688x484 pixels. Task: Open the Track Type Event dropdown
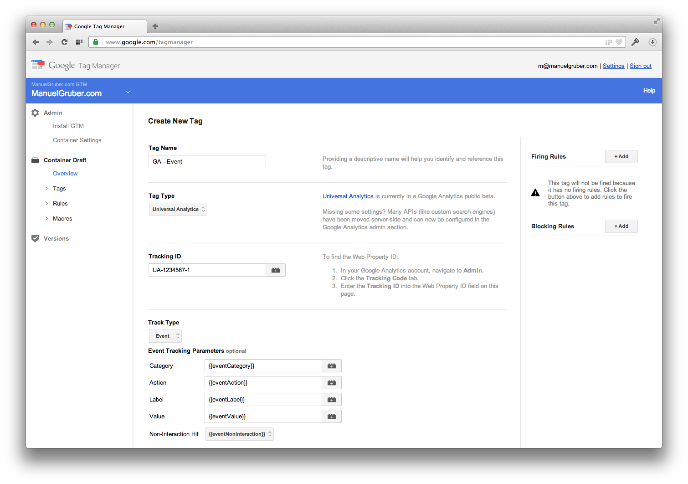(165, 336)
